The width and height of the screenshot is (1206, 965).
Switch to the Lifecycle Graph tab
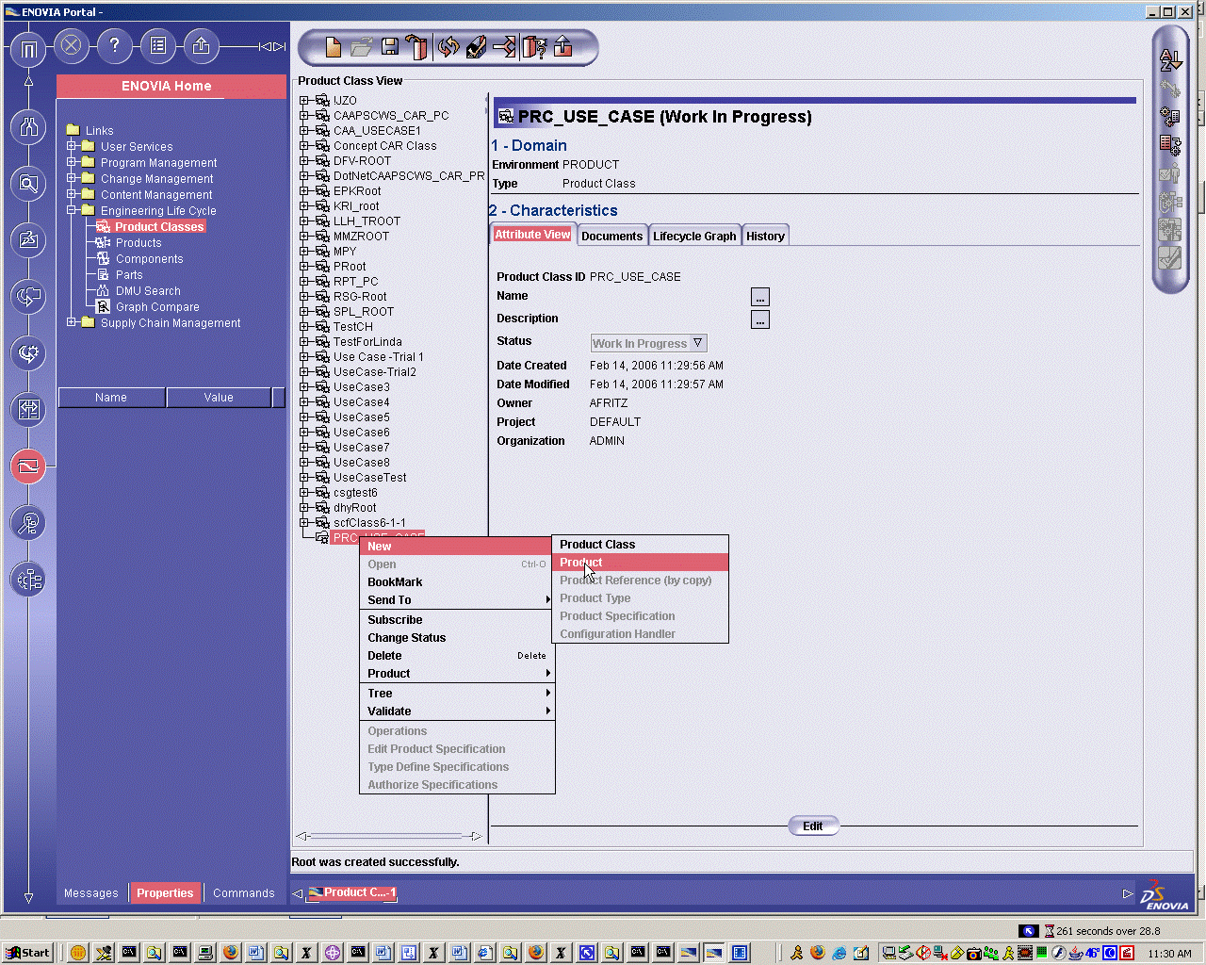coord(694,236)
